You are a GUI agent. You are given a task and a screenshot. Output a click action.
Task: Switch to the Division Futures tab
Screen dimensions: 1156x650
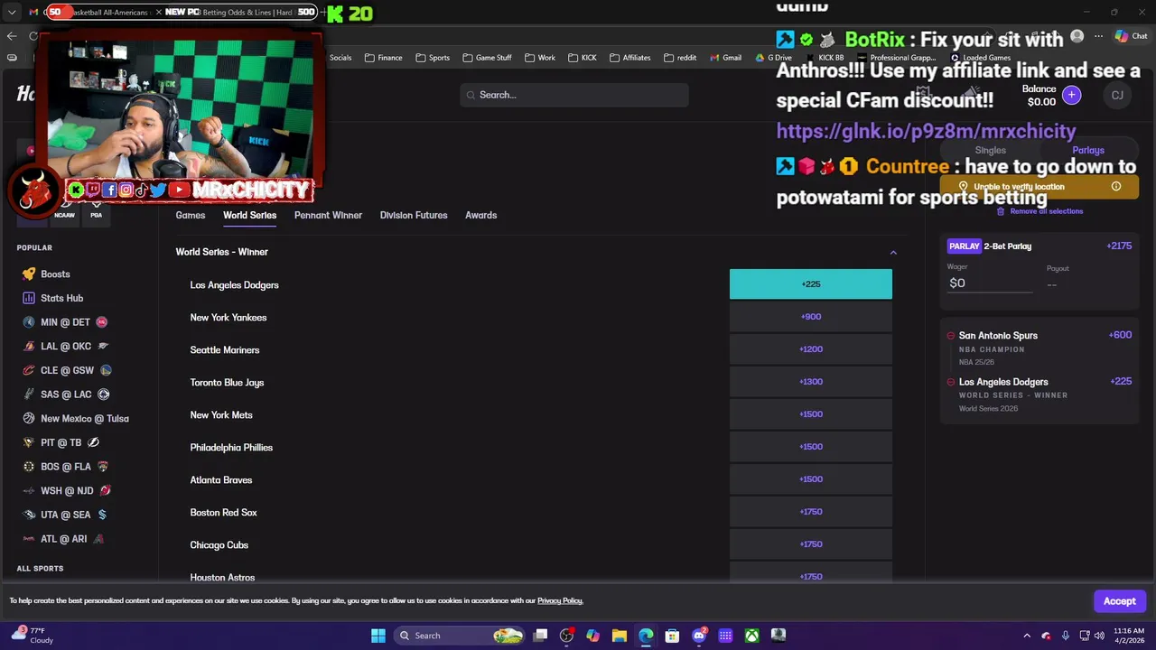[414, 215]
